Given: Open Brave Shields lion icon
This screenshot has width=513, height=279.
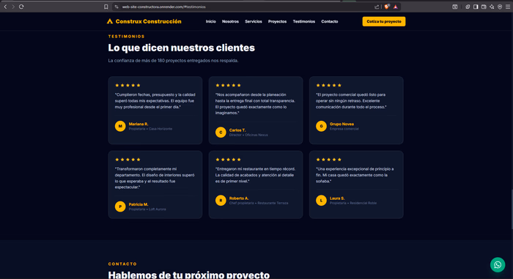Looking at the screenshot, I should 387,7.
